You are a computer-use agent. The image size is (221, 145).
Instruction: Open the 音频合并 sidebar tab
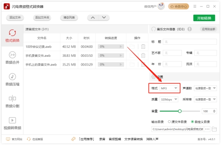12,58
